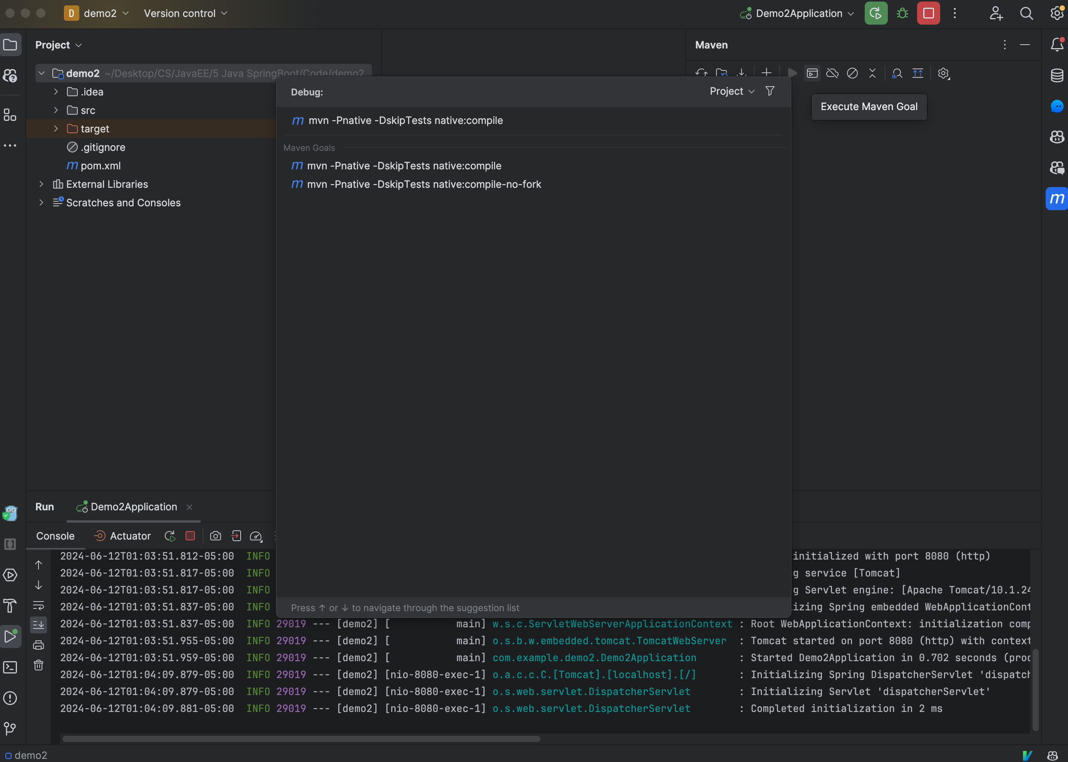Toggle the run configuration Demo2Application
1068x762 pixels.
(x=796, y=13)
